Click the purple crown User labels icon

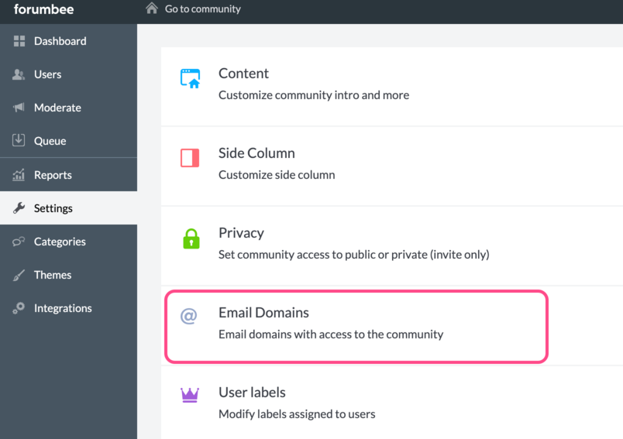click(190, 395)
